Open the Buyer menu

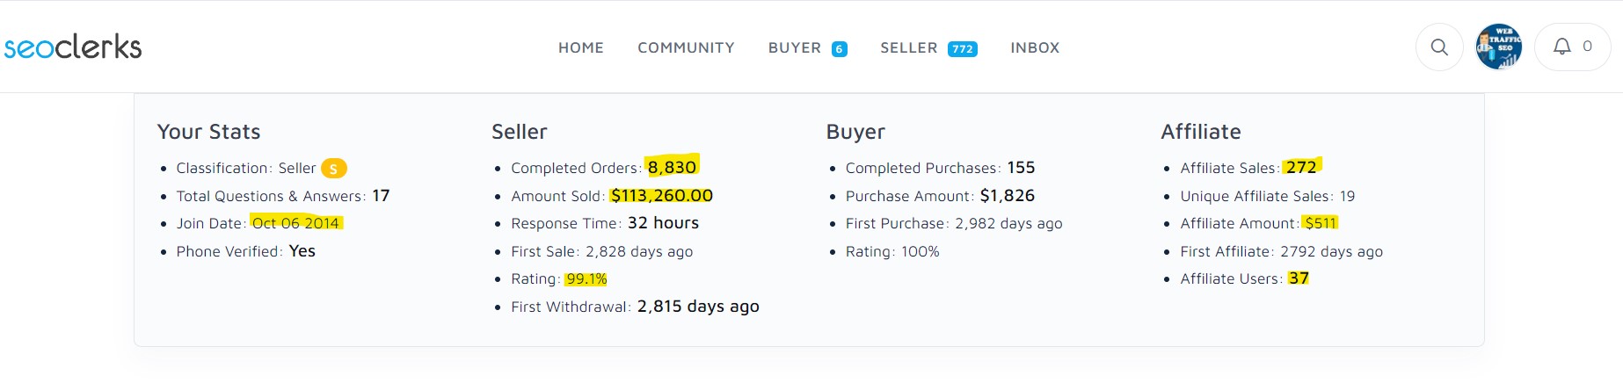click(794, 48)
